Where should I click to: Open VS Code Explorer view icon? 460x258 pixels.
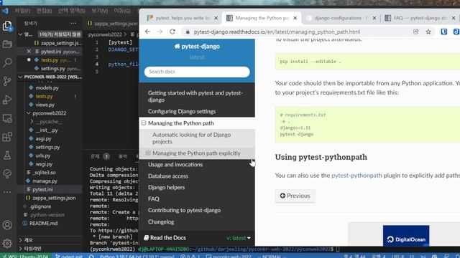7,26
